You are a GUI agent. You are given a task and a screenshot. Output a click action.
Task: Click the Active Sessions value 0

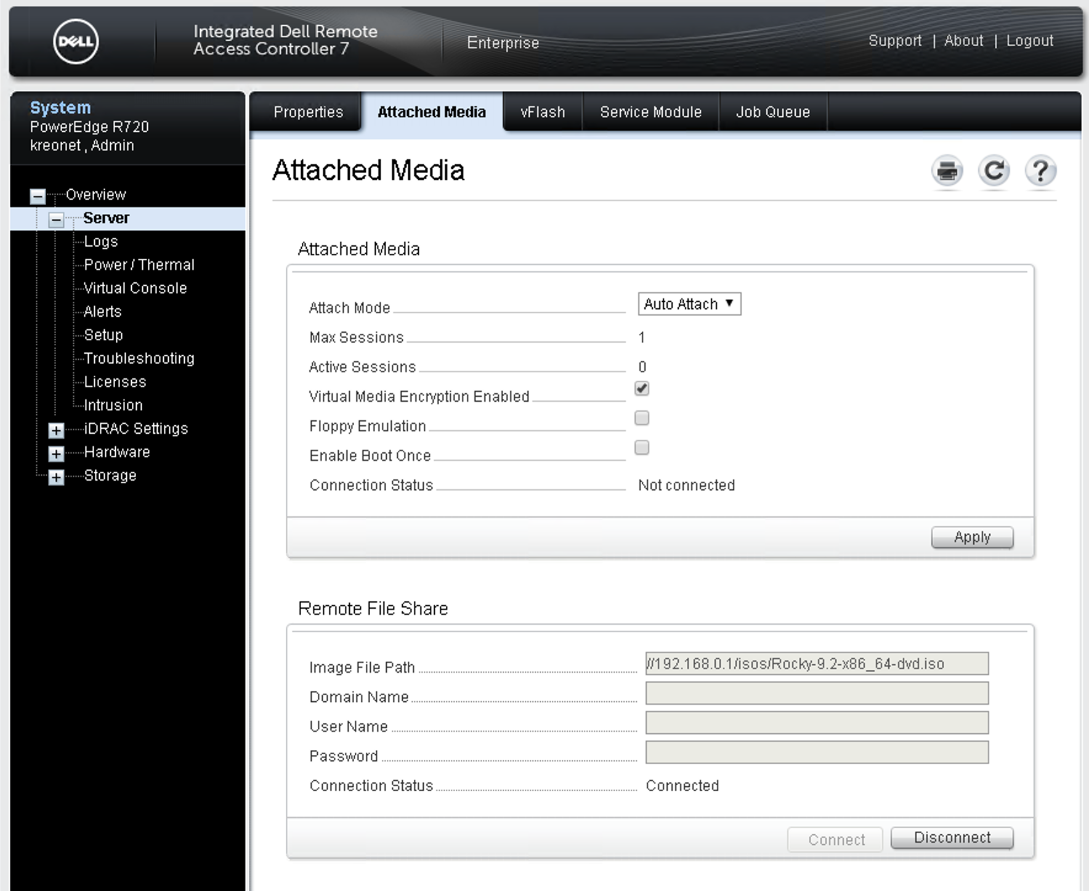(x=642, y=367)
